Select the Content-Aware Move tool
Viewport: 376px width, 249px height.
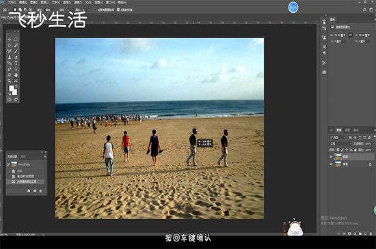tap(16, 81)
